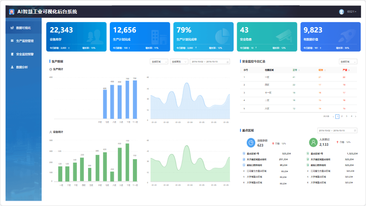Click the 数据分析 person sidebar icon
The image size is (366, 206).
12,67
